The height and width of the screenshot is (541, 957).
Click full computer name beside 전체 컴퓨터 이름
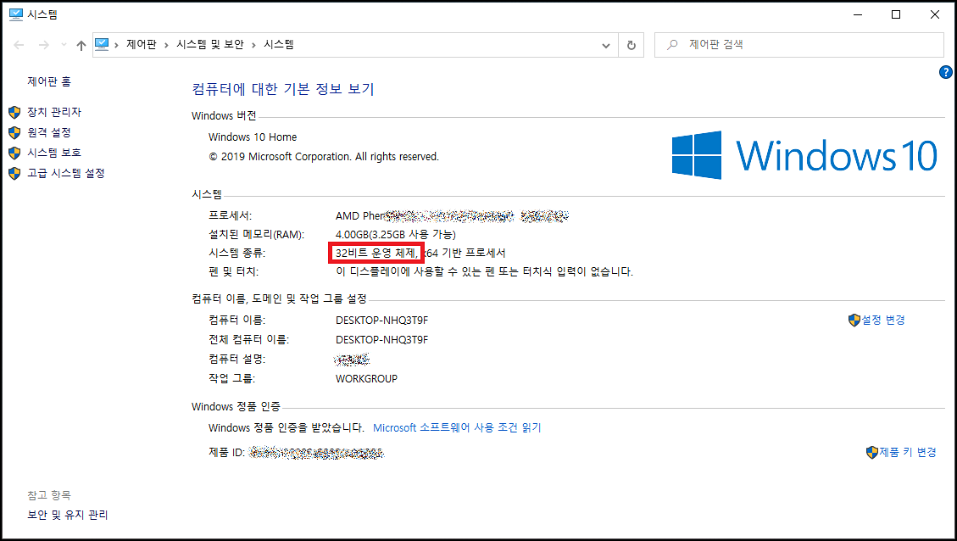[x=382, y=339]
